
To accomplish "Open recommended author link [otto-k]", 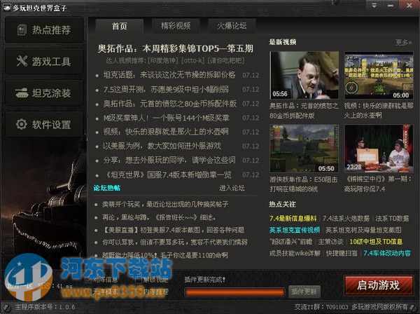I will [x=192, y=60].
